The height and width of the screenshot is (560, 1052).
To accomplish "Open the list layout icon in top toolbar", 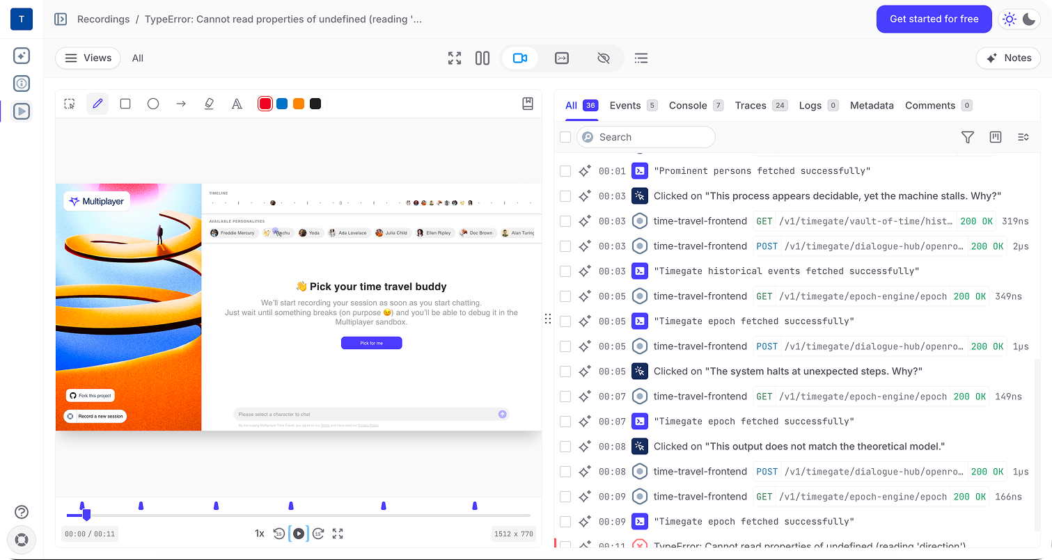I will (641, 58).
